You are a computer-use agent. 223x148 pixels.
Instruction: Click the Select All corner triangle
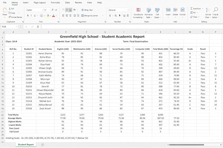(x=3, y=32)
